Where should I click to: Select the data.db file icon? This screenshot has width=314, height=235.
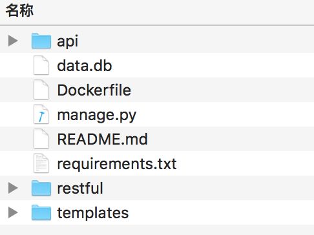tap(41, 65)
